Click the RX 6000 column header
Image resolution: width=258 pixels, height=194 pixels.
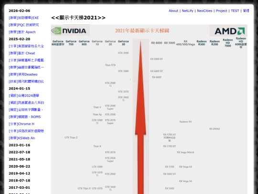(157, 43)
